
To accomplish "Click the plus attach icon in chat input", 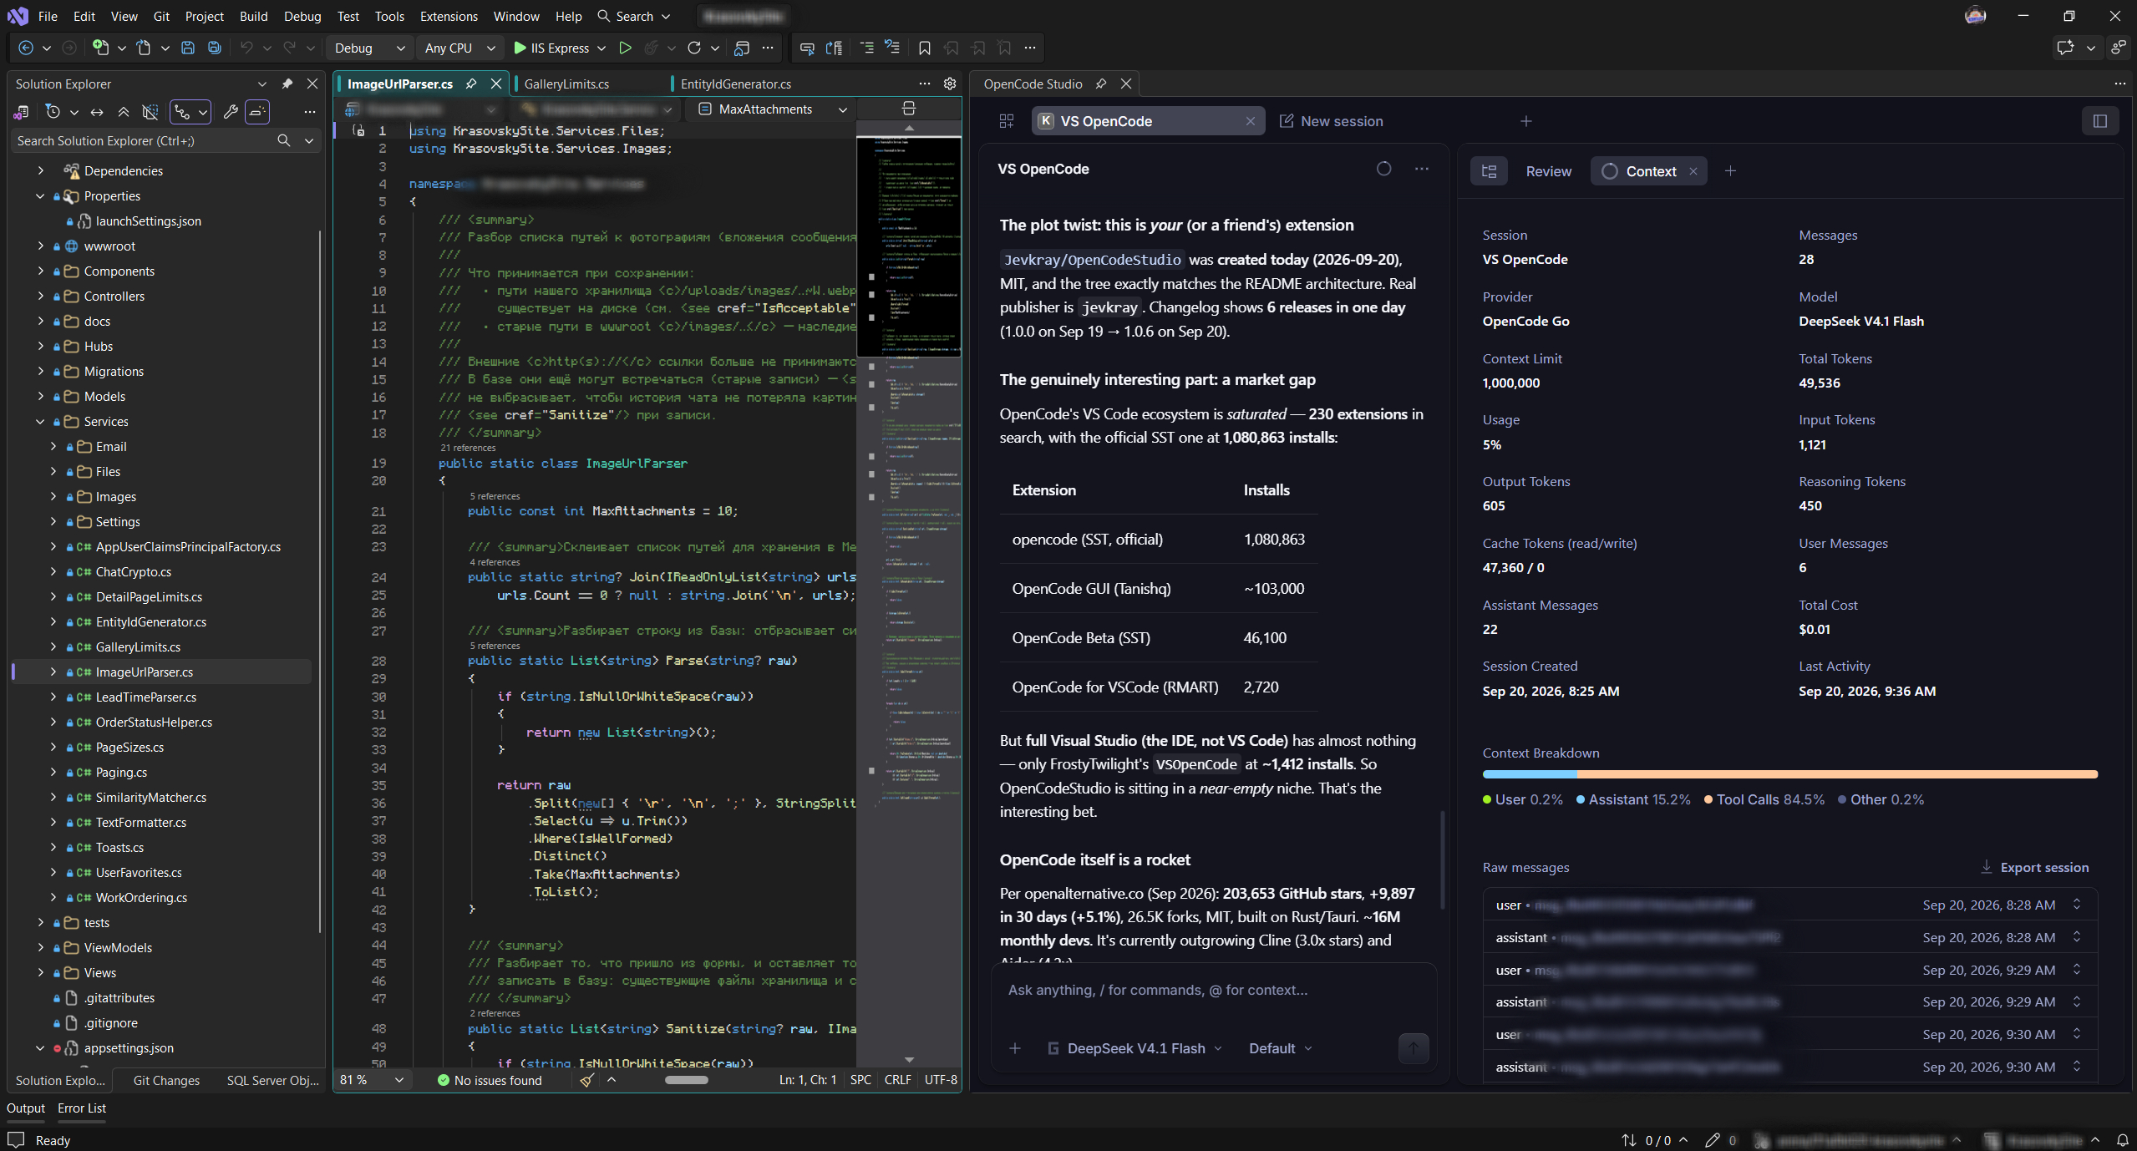I will 1015,1048.
